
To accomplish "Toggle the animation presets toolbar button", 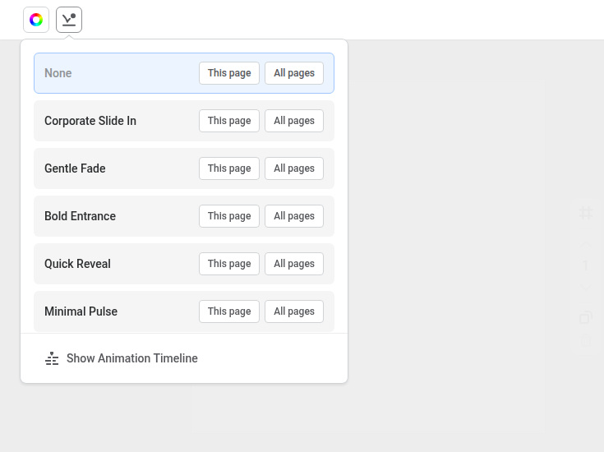I will pyautogui.click(x=69, y=20).
